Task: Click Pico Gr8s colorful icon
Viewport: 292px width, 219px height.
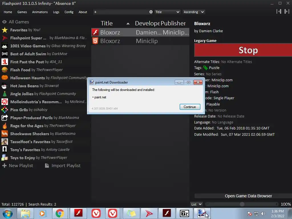Action: (5, 110)
